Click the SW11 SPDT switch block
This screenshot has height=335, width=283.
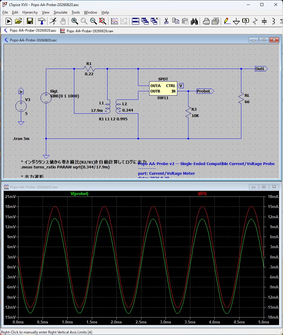pos(163,89)
